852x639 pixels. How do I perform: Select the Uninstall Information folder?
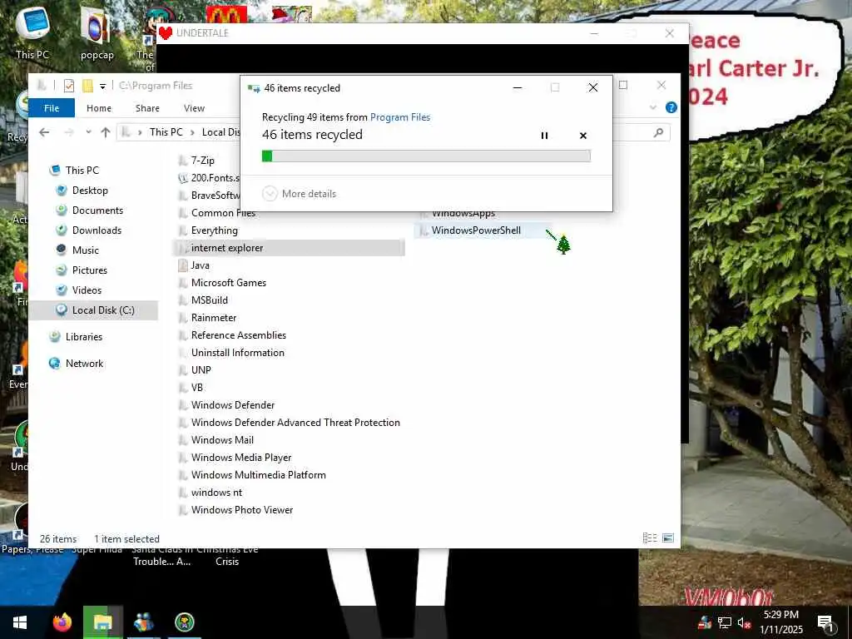point(237,353)
